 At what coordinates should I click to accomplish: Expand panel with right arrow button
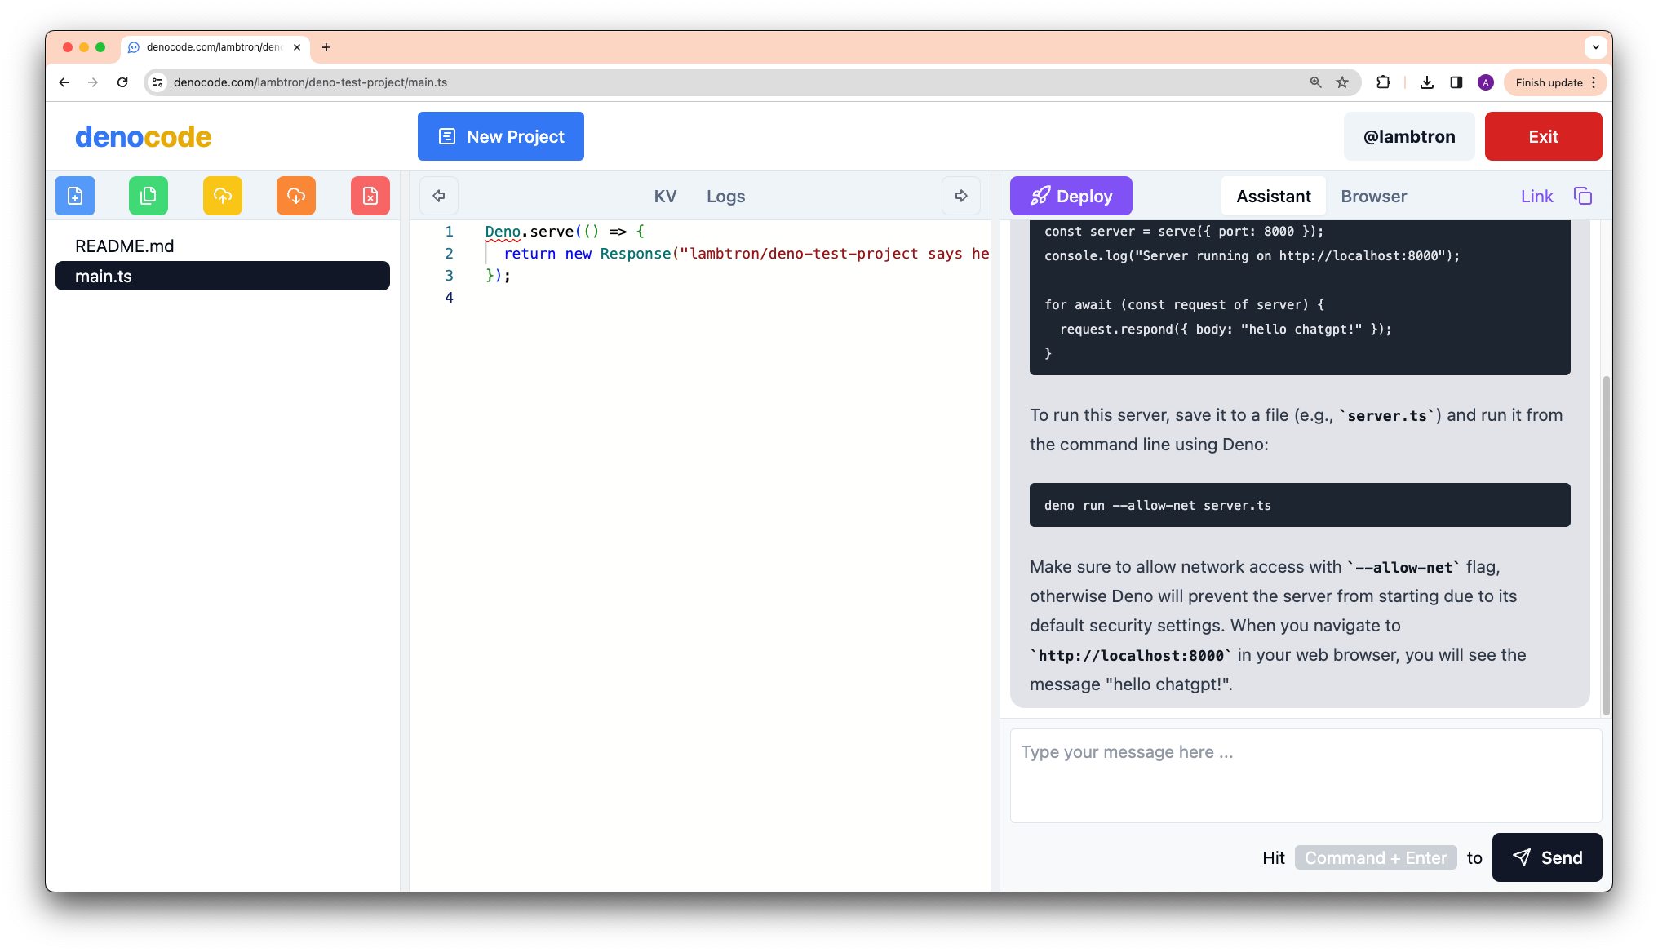click(x=961, y=196)
